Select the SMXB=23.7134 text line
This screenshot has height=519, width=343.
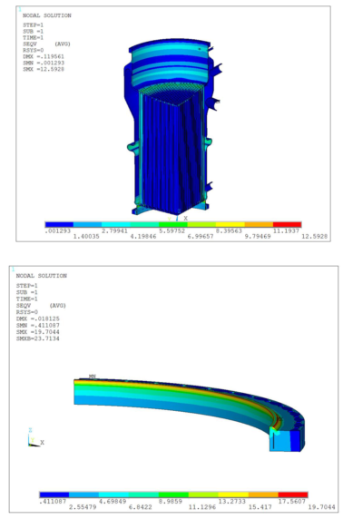coord(38,338)
